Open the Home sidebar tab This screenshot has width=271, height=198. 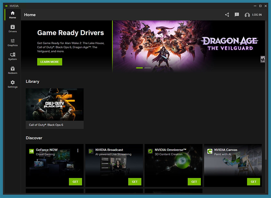click(x=12, y=15)
